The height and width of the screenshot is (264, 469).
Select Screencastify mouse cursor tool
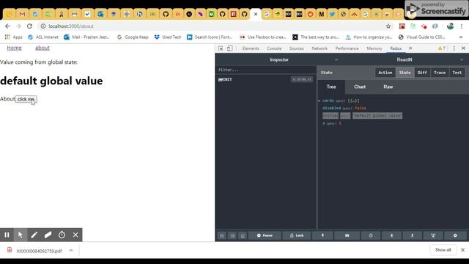[x=21, y=235]
